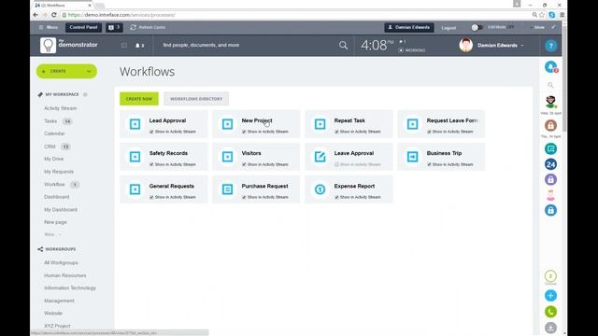Click the blue plus icon in right sidebar
The height and width of the screenshot is (336, 598).
click(x=550, y=296)
